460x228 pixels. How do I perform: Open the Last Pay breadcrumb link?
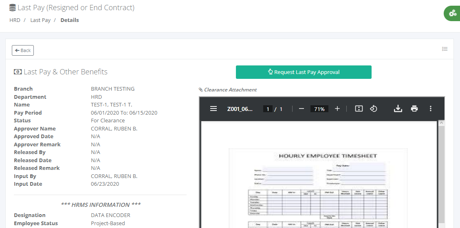(x=40, y=20)
